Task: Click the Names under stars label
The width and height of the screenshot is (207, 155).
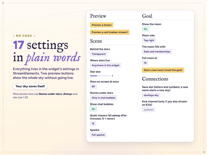Action: pyautogui.click(x=101, y=93)
